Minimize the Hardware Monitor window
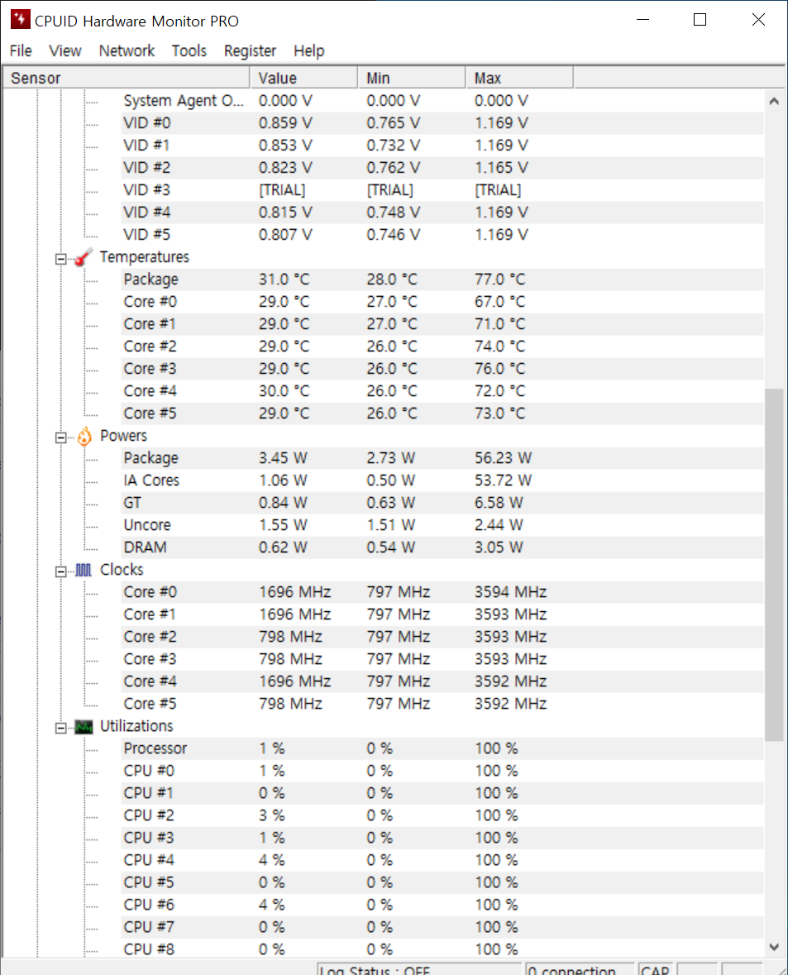The image size is (788, 975). [643, 20]
